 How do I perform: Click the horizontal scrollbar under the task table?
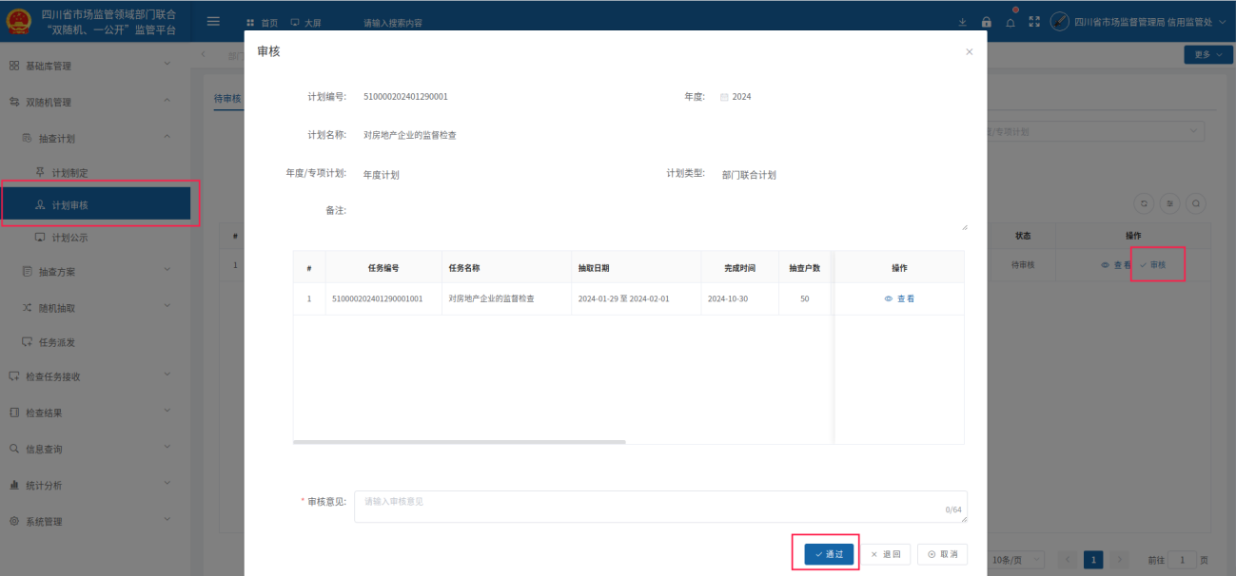459,442
